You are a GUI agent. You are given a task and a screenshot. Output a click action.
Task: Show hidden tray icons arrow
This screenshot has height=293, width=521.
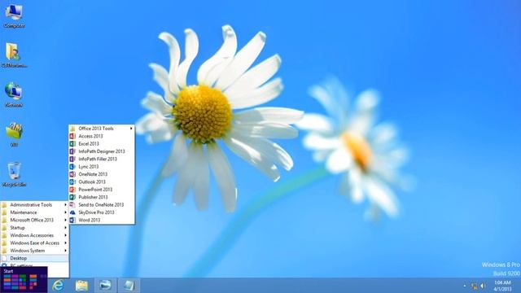point(465,286)
